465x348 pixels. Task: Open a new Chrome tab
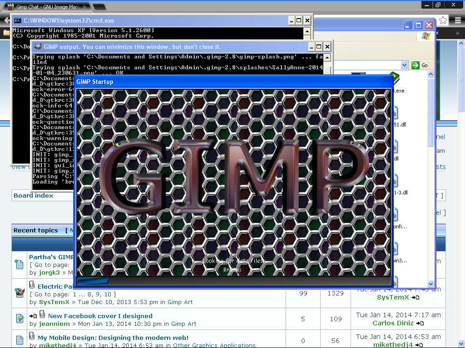point(99,7)
